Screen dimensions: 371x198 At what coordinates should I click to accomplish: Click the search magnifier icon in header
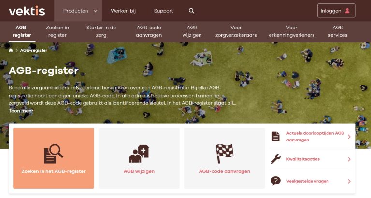click(191, 11)
